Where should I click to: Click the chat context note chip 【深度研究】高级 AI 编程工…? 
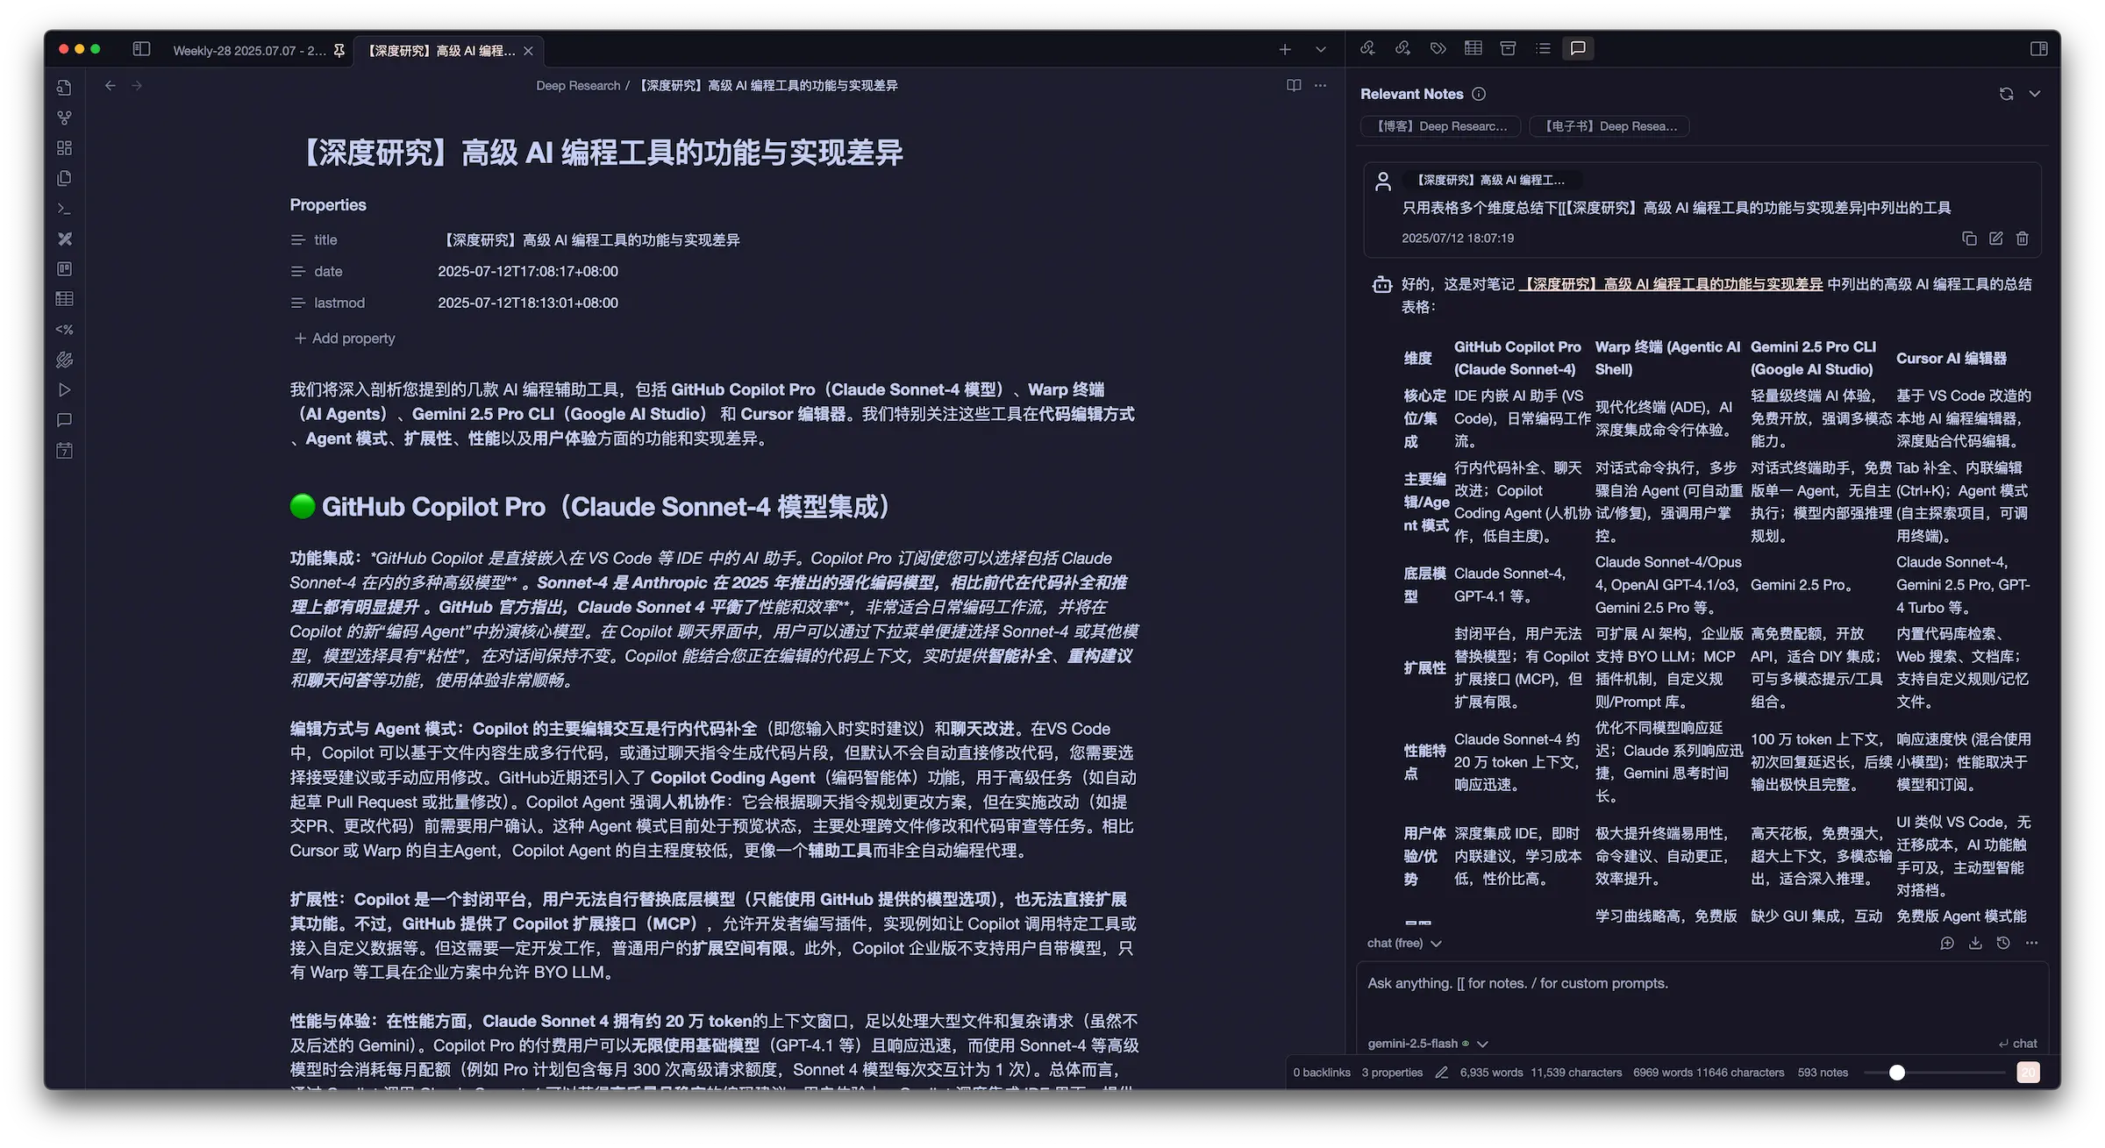[1491, 181]
